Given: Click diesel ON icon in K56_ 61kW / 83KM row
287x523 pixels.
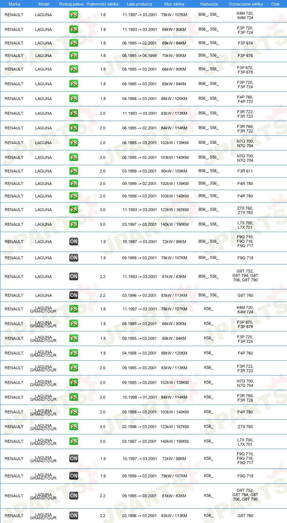Looking at the screenshot, I should [x=74, y=496].
